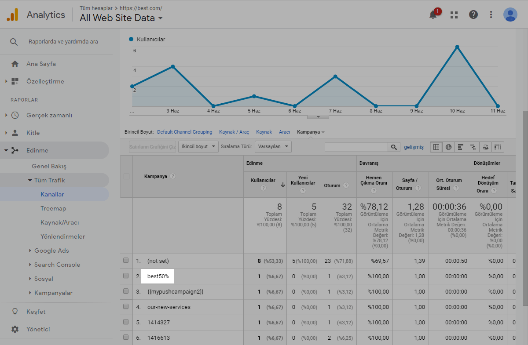Open the Google apps grid
The image size is (528, 345).
tap(454, 15)
